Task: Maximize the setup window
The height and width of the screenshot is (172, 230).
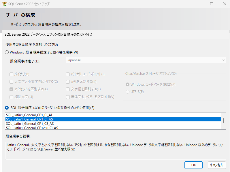Action: point(212,4)
